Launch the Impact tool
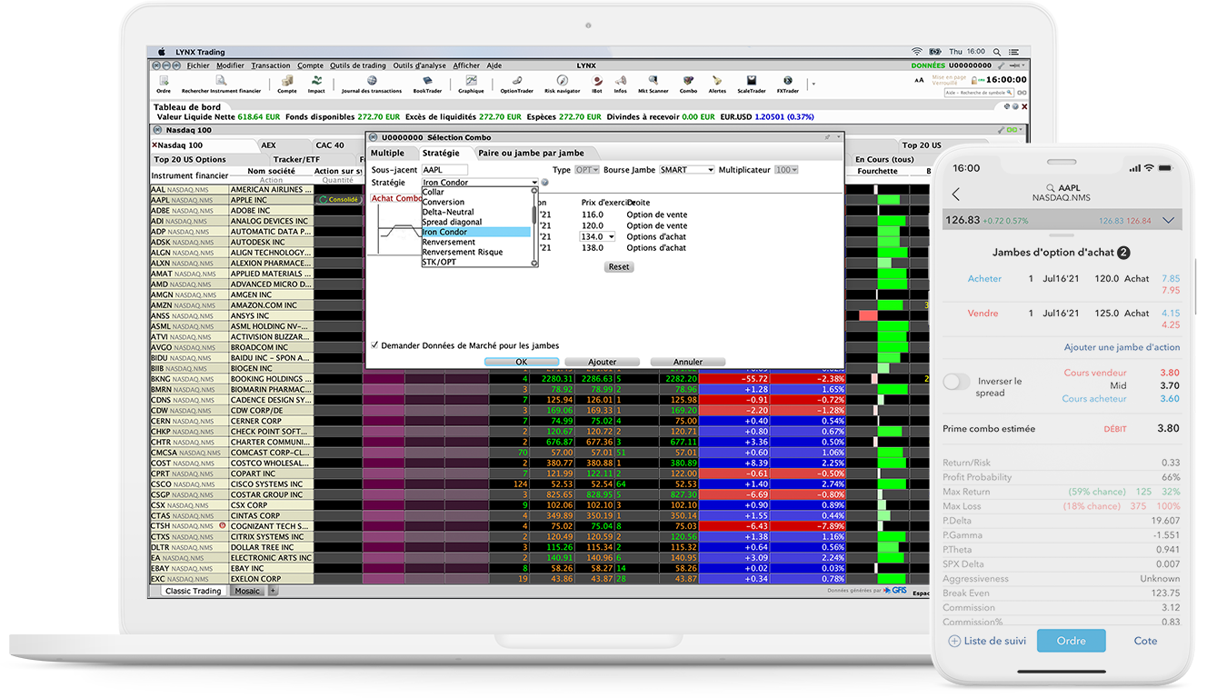 (x=316, y=85)
